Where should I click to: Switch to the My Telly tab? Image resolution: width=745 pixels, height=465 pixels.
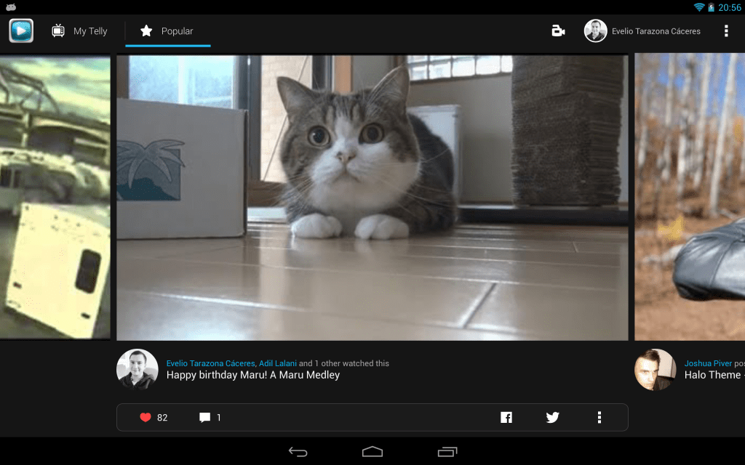(x=80, y=31)
